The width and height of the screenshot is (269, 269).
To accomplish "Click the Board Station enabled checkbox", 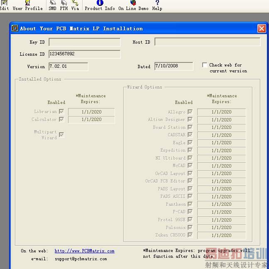I will (190, 127).
